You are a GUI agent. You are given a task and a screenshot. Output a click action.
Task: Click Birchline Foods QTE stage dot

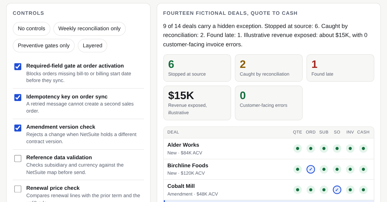(x=298, y=169)
